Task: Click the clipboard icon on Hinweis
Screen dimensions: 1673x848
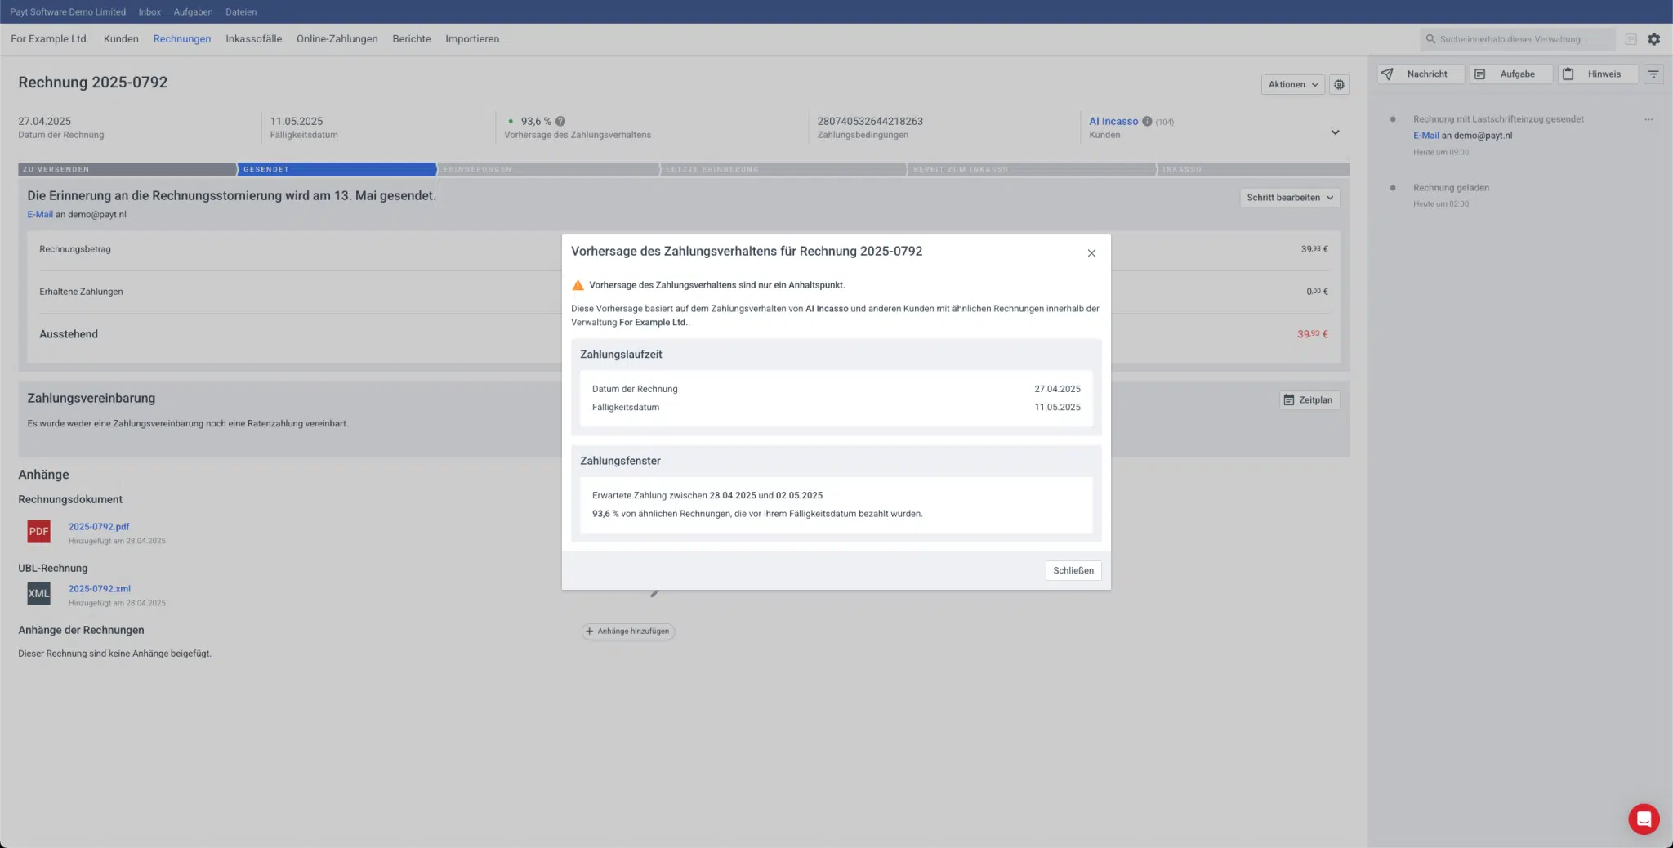Action: pyautogui.click(x=1568, y=74)
